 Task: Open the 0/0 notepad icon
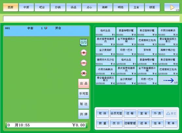click(84, 42)
